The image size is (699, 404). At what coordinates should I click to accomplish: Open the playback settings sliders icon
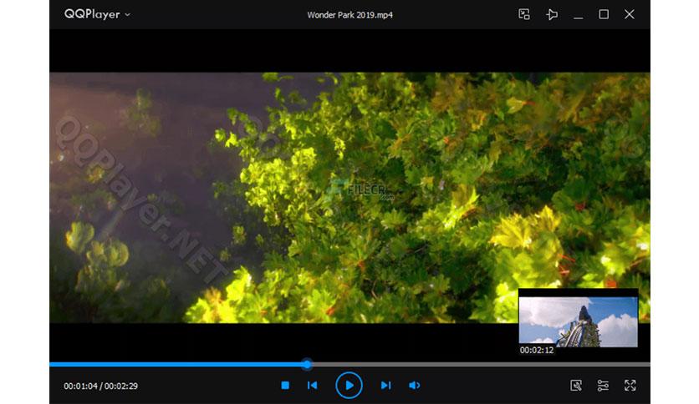click(603, 386)
